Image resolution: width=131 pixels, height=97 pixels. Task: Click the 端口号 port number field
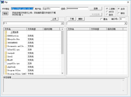122,19
